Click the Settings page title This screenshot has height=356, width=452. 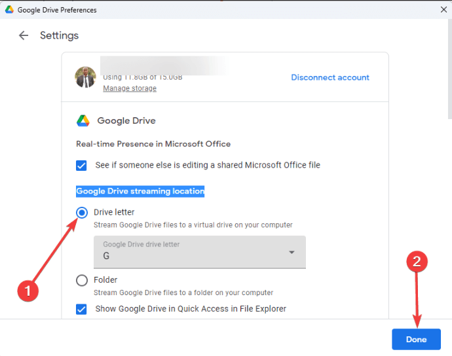59,35
